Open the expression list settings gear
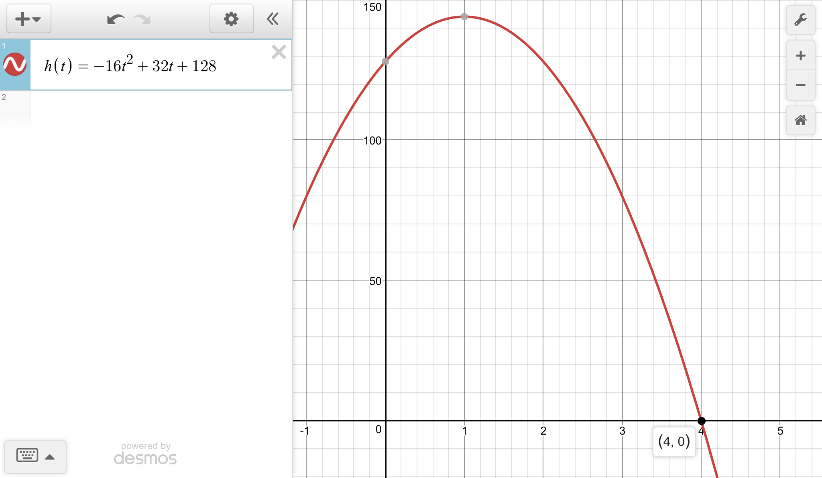Image resolution: width=822 pixels, height=478 pixels. click(x=231, y=19)
